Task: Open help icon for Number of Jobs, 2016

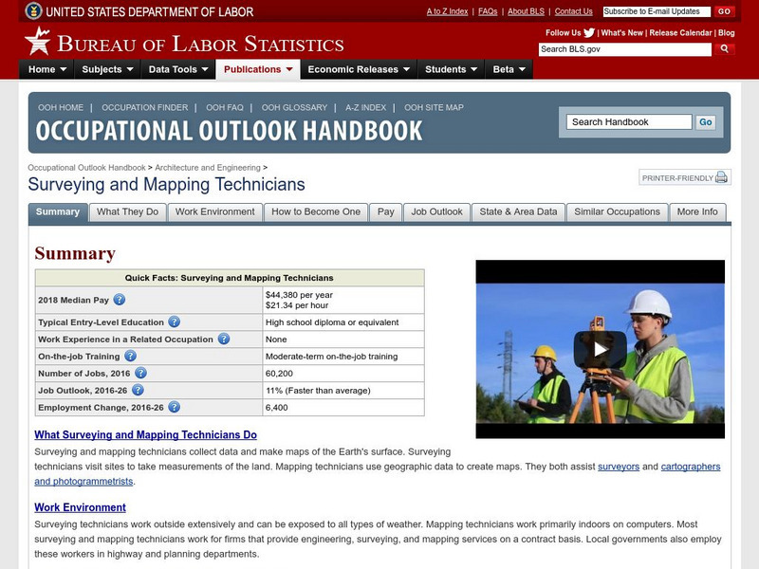Action: click(x=140, y=373)
